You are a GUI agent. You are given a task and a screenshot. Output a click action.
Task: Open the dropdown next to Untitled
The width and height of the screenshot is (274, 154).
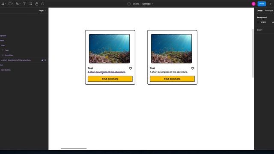(x=153, y=4)
